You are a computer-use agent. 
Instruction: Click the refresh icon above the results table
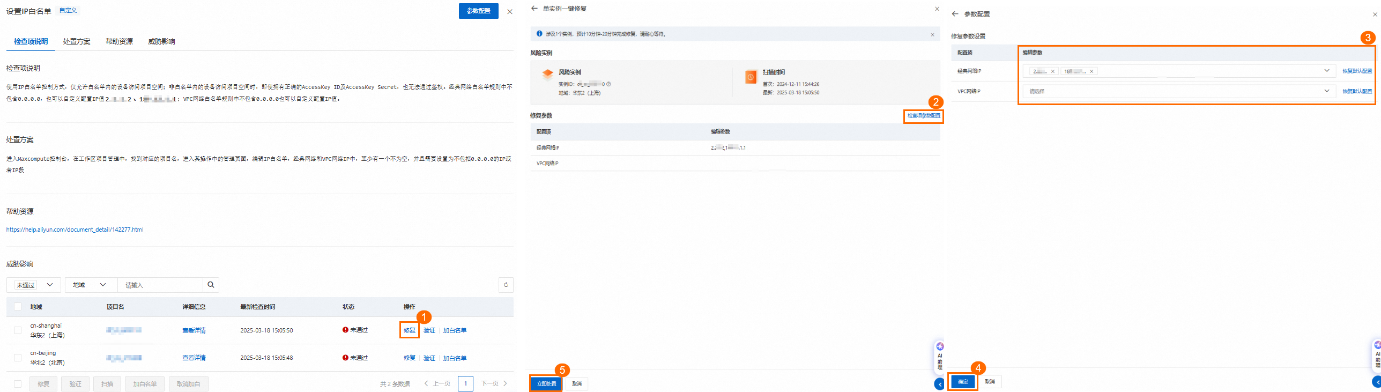tap(506, 285)
